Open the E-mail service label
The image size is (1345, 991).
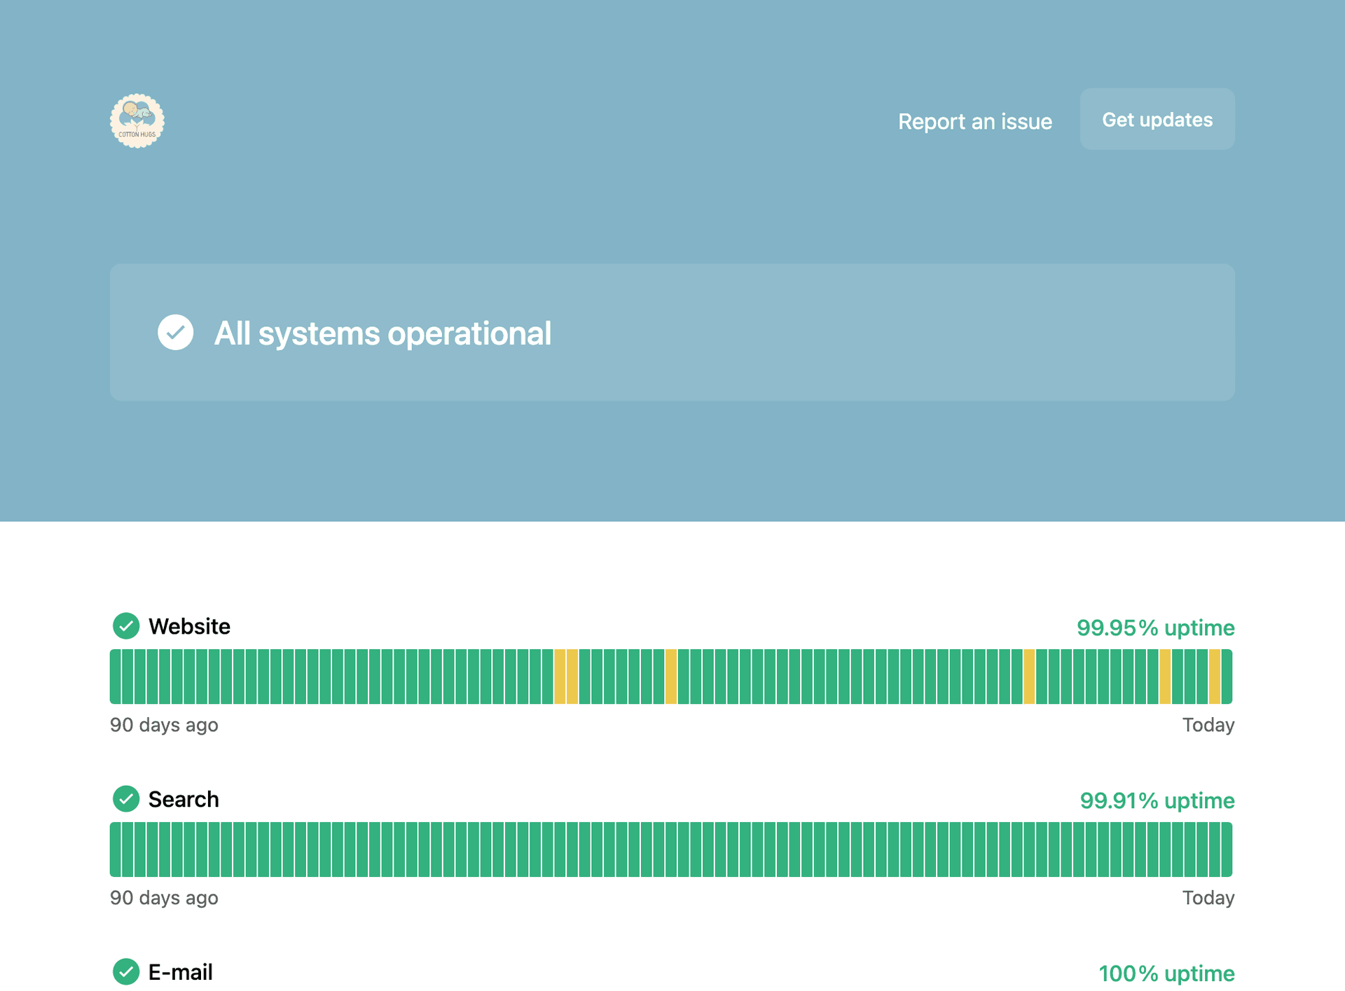pyautogui.click(x=181, y=972)
